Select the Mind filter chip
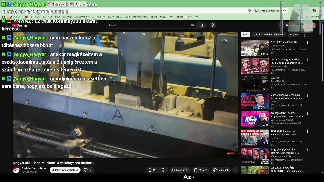324x182 pixels. (245, 35)
